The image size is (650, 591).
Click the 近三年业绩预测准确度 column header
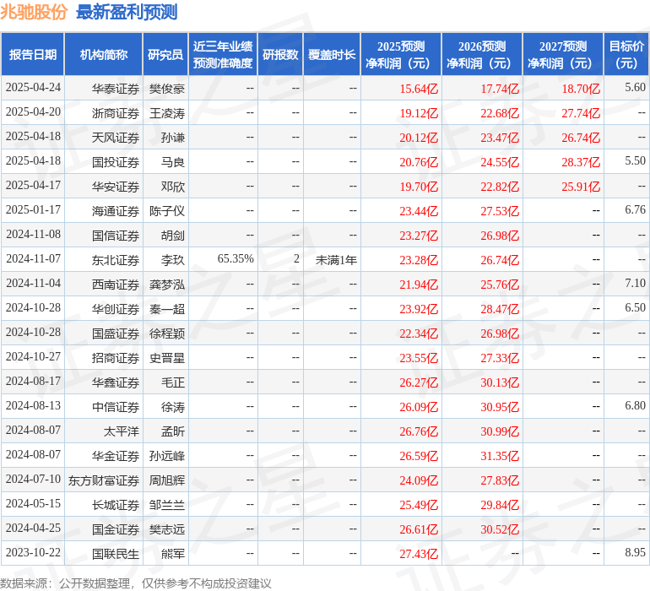coord(223,55)
